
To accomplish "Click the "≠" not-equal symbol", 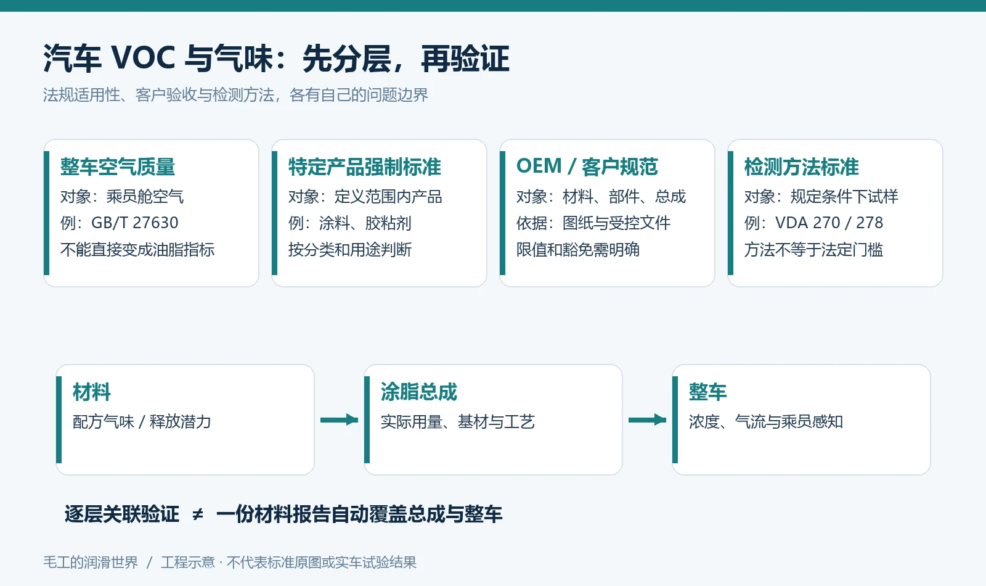I will [x=198, y=514].
